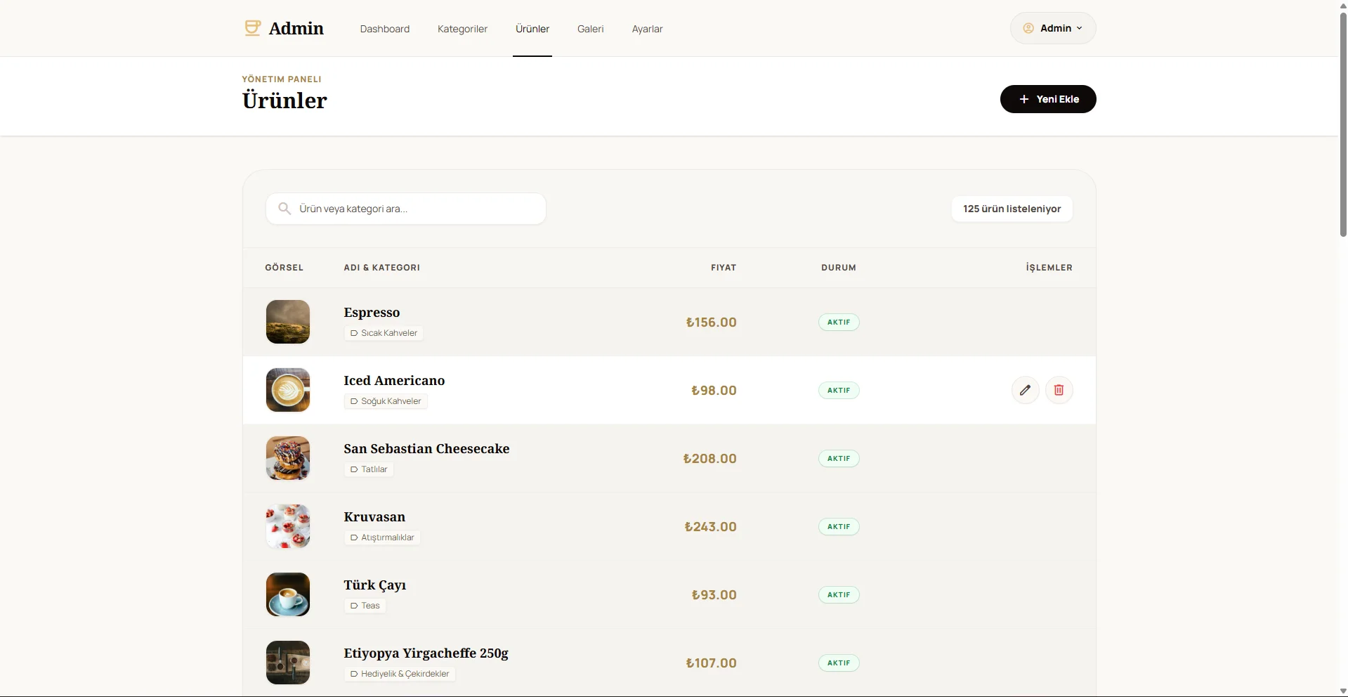Click the edit pencil icon for Iced Americano

click(1025, 390)
